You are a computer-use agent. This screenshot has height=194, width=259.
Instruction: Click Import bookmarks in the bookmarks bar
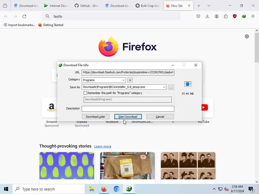19,25
